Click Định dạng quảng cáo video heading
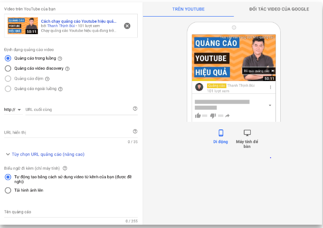Screen dimensions: 323x228 click(x=29, y=50)
